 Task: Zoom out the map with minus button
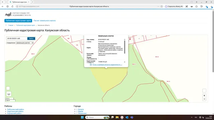[x=204, y=99]
